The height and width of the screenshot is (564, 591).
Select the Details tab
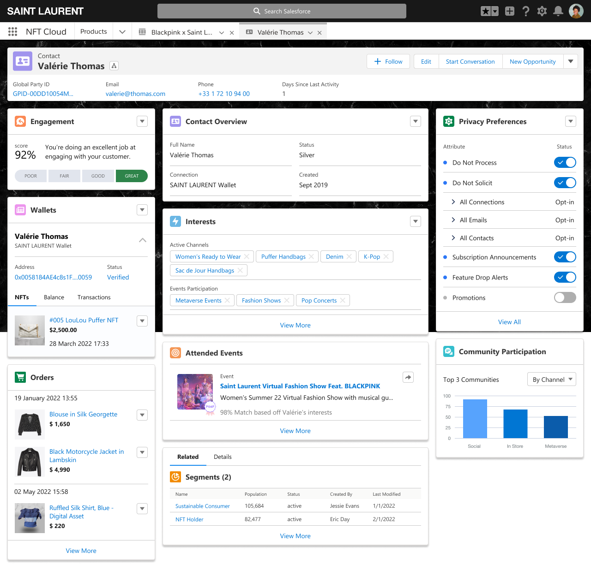223,457
